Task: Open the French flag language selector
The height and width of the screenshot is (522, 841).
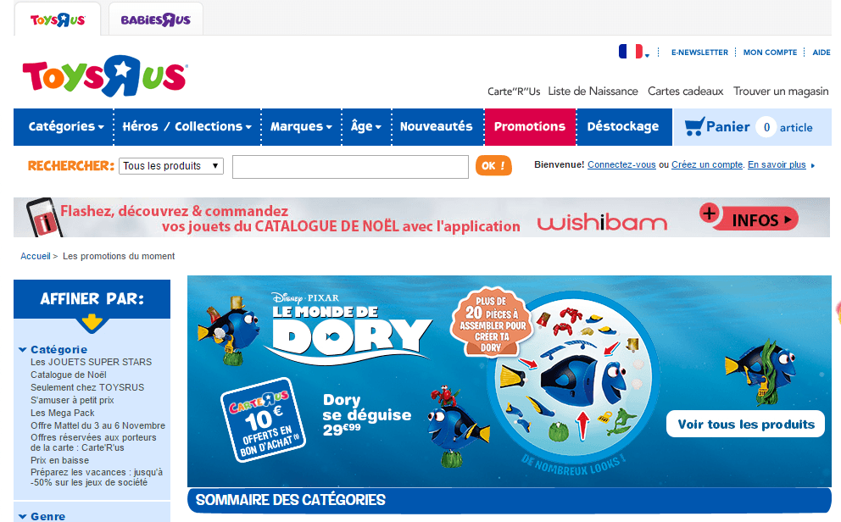Action: (633, 52)
